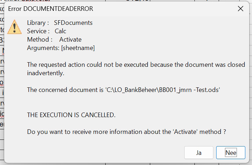Image resolution: width=252 pixels, height=165 pixels.
Task: Click the Error DOCUMENTDEADERROR title bar
Action: click(105, 9)
